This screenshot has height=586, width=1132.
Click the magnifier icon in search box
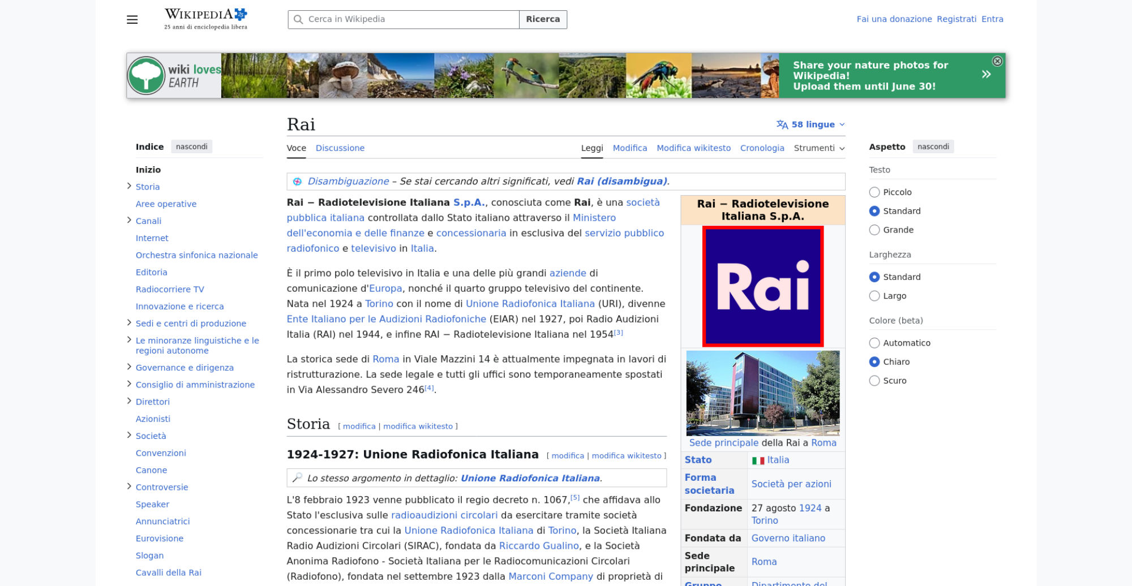(x=298, y=19)
